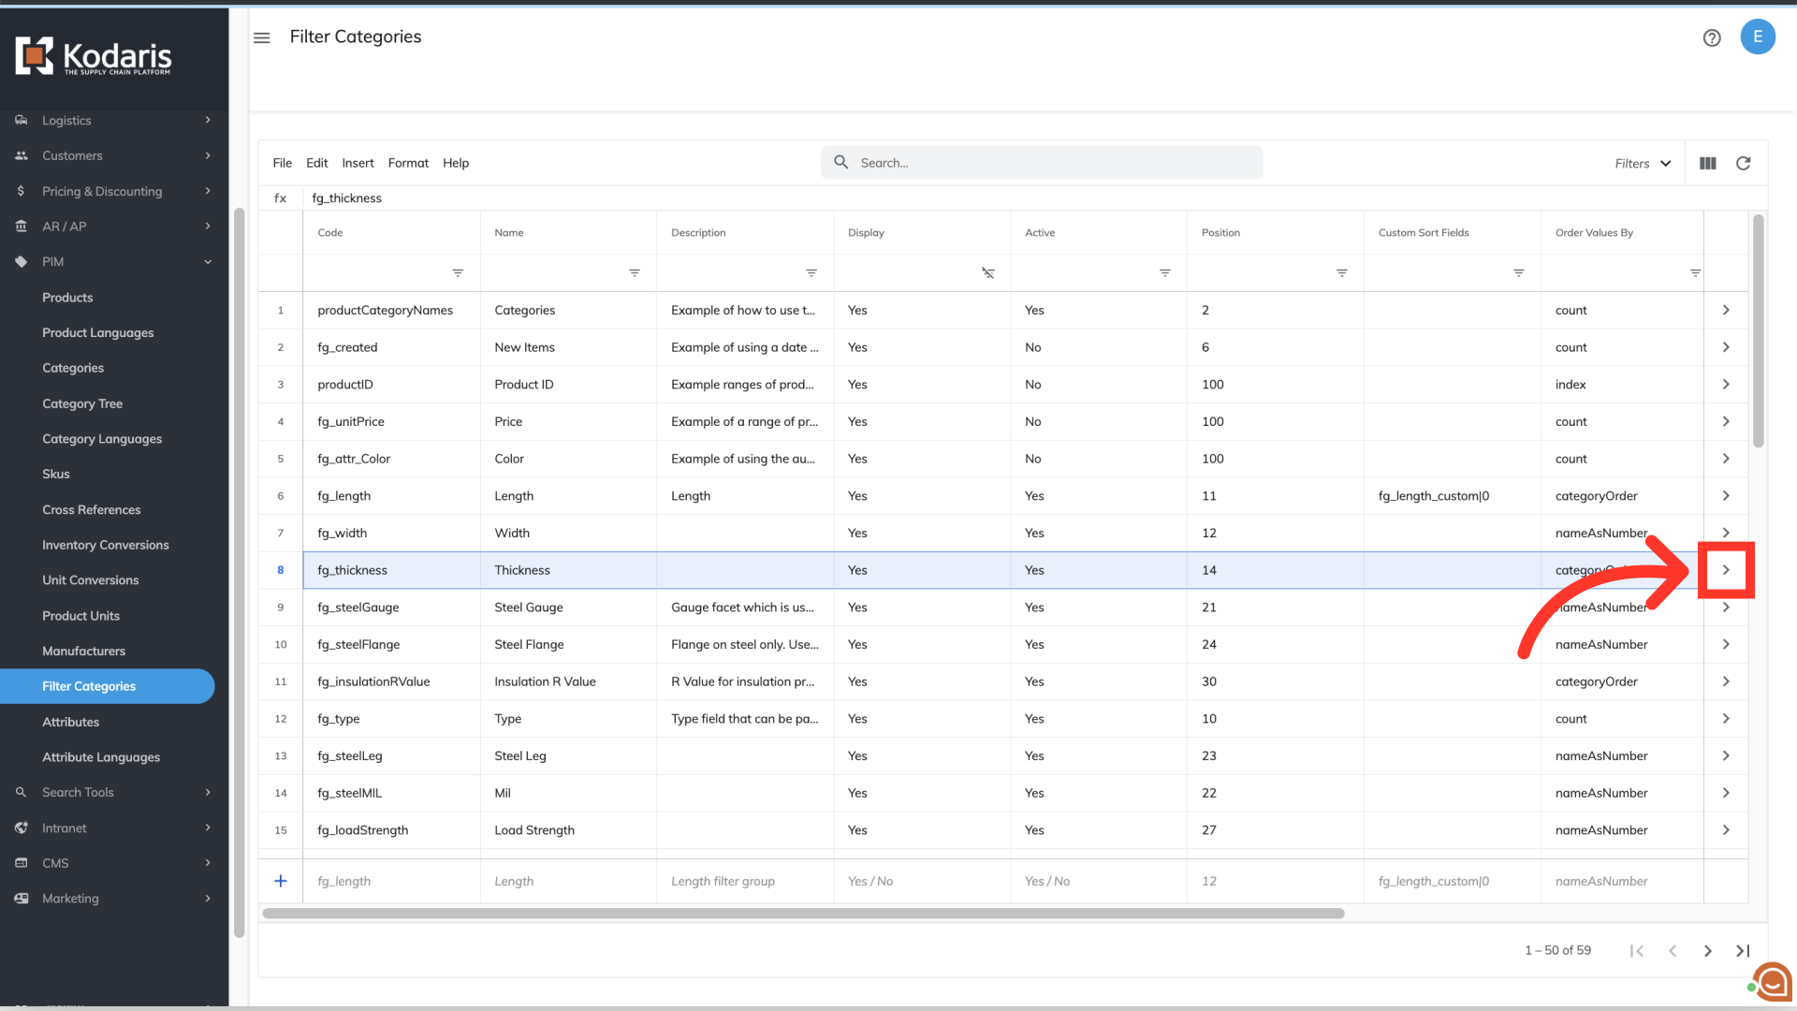
Task: Go to the last page icon
Action: pyautogui.click(x=1743, y=950)
